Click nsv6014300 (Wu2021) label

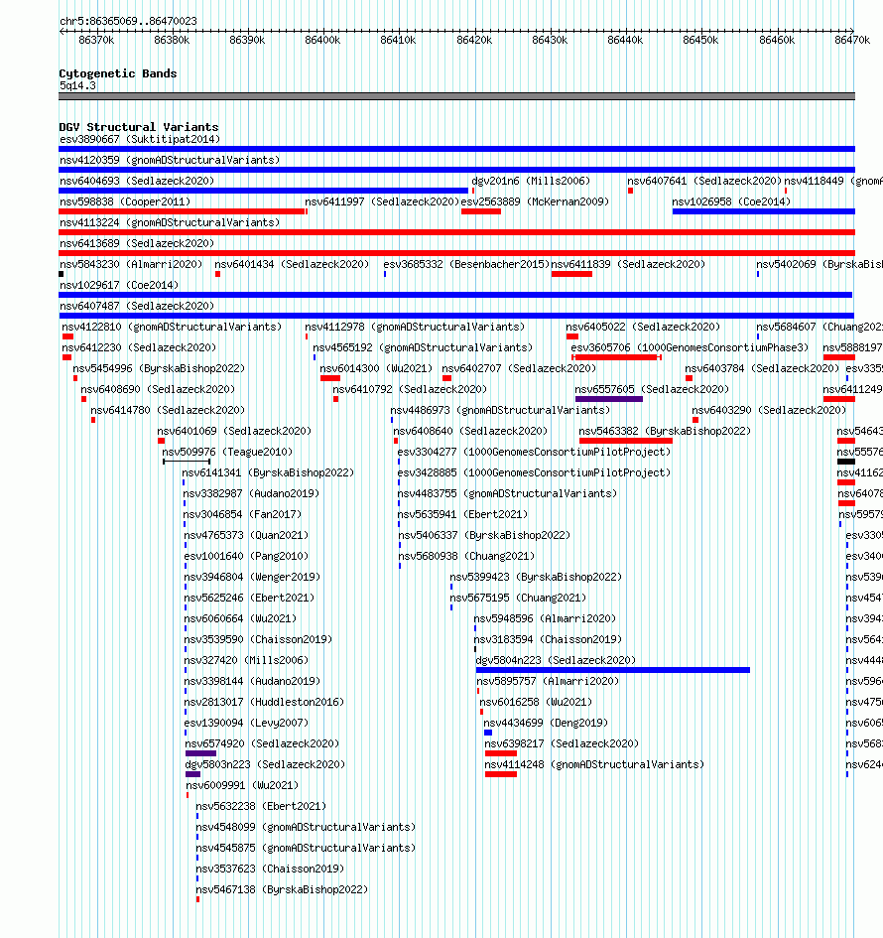376,368
